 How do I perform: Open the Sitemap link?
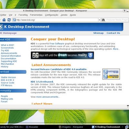pyautogui.click(x=98, y=33)
